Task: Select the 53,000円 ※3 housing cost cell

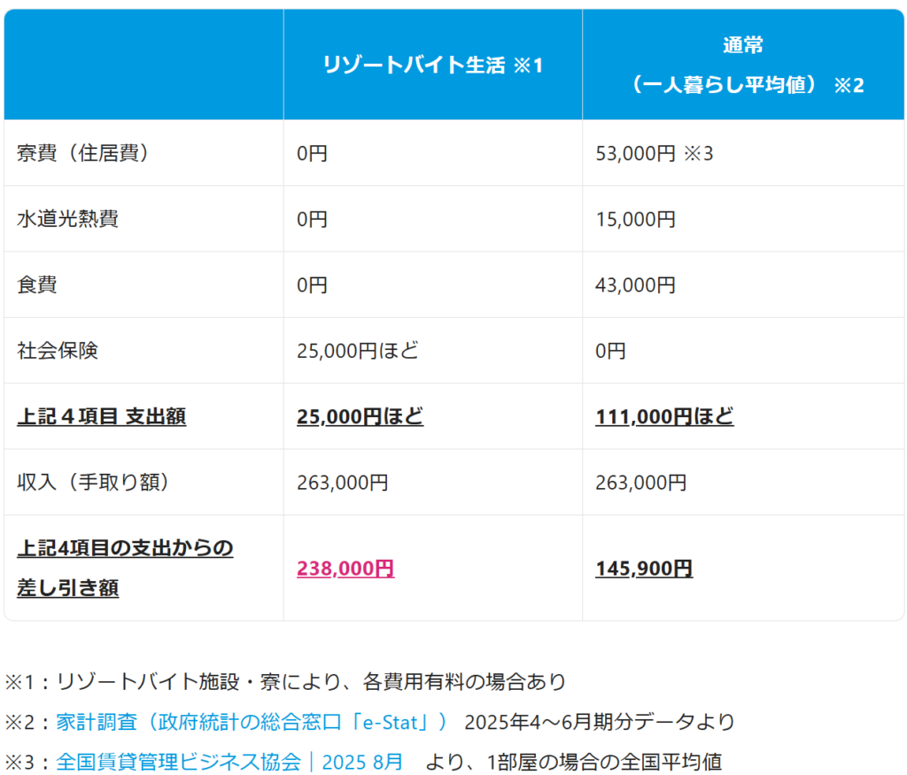Action: tap(654, 153)
